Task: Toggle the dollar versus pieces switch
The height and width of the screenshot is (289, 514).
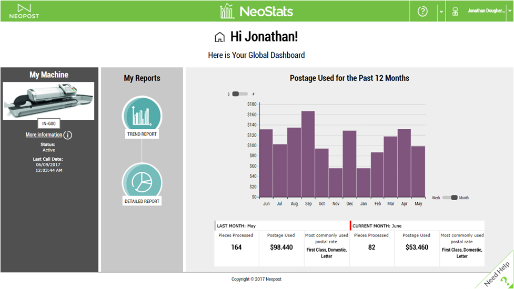Action: click(239, 94)
